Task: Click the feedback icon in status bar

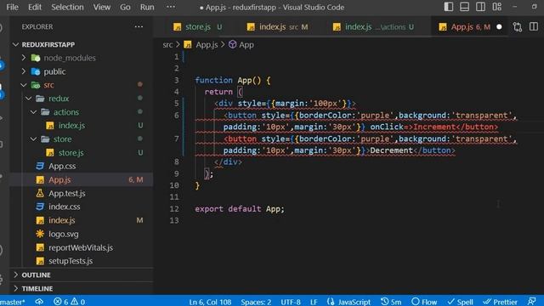Action: (532, 302)
